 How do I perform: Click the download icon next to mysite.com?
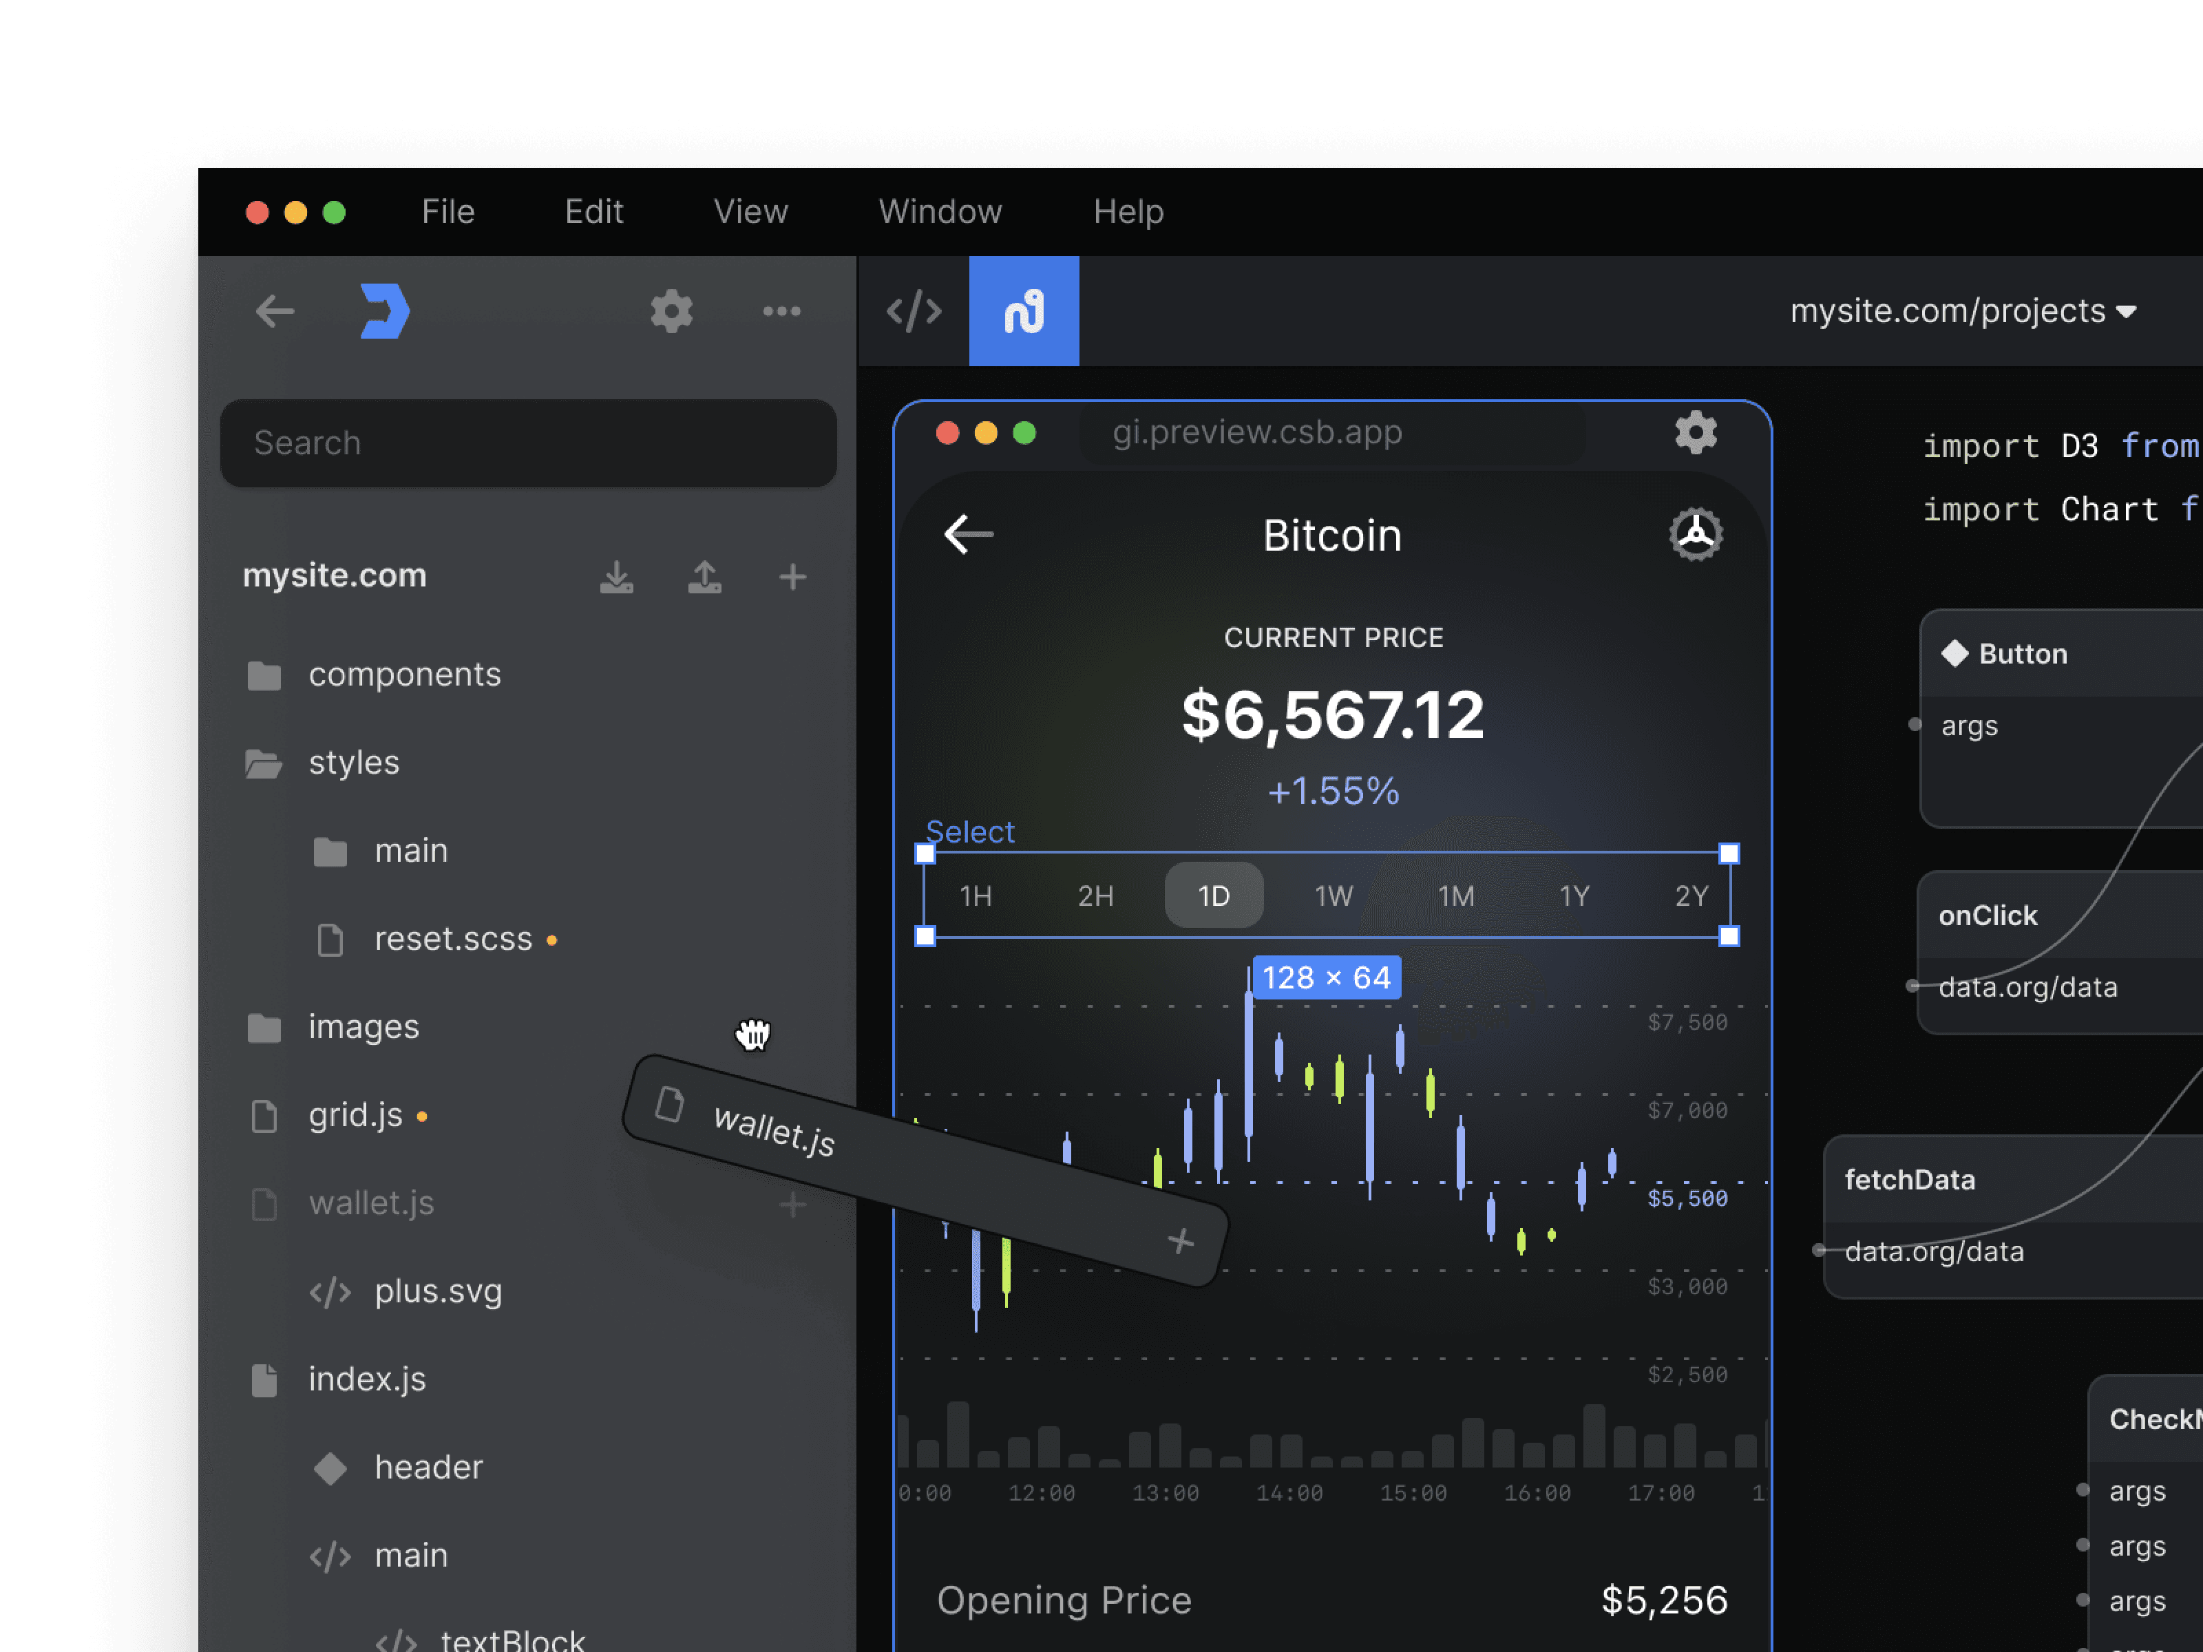616,577
